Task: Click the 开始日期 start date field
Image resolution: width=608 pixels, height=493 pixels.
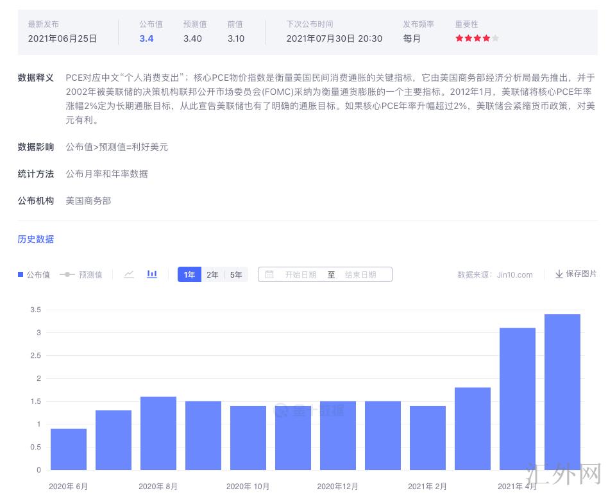Action: (x=300, y=274)
